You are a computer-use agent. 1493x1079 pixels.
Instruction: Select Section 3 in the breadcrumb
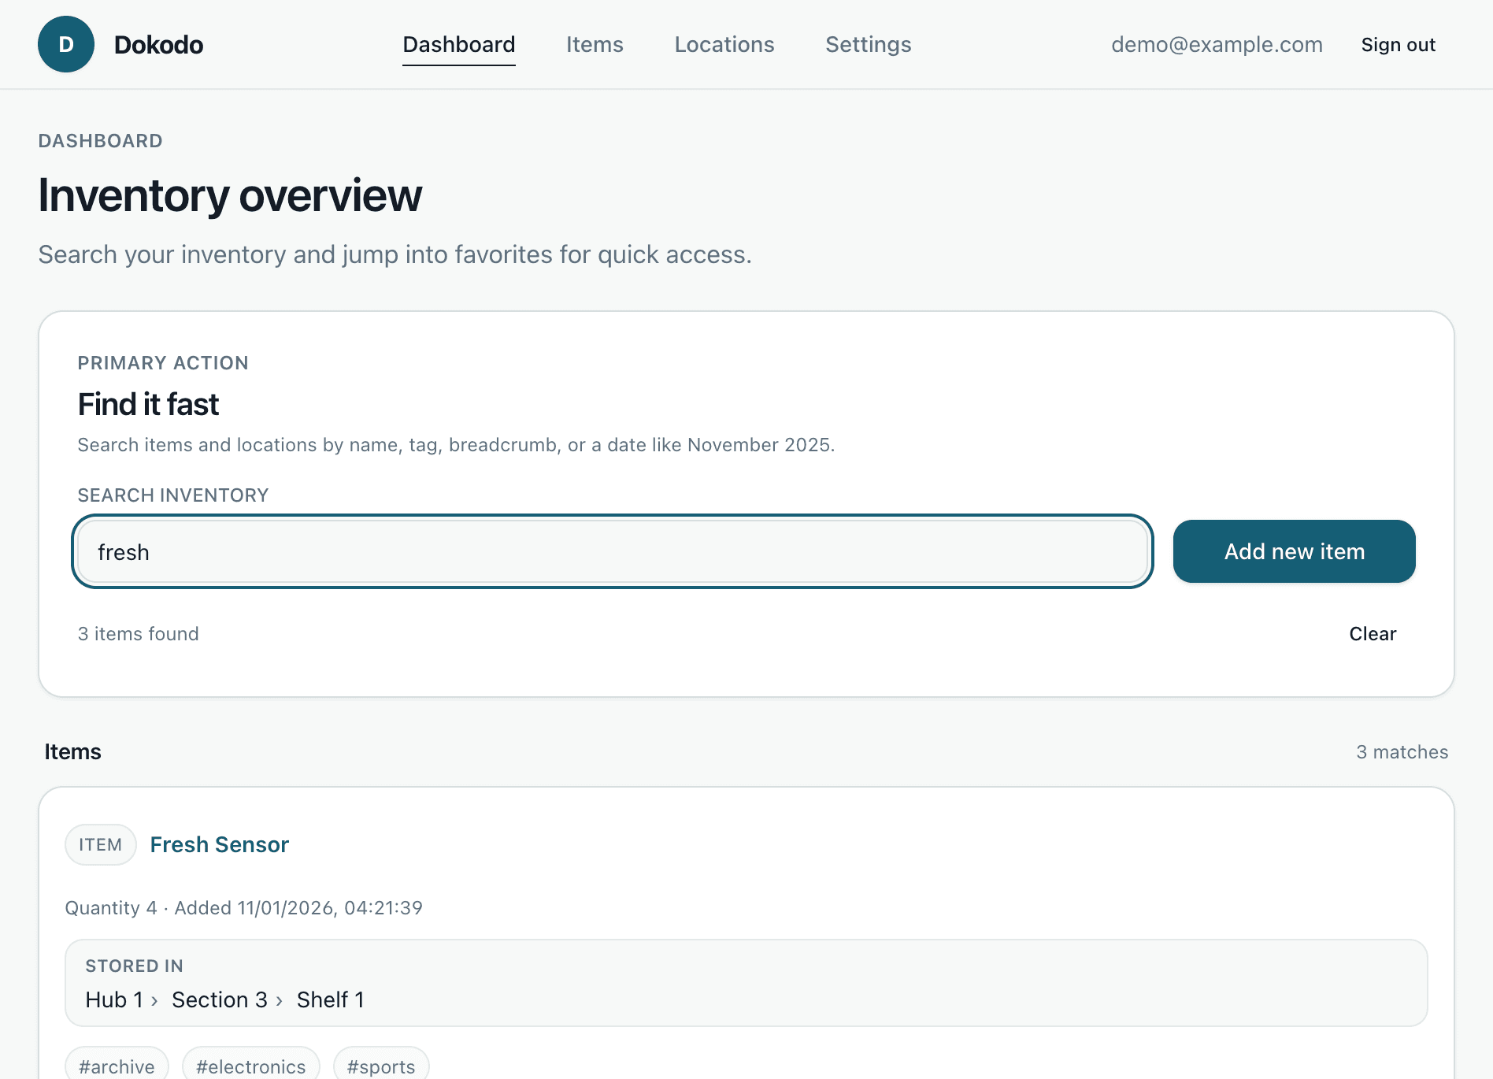point(220,999)
